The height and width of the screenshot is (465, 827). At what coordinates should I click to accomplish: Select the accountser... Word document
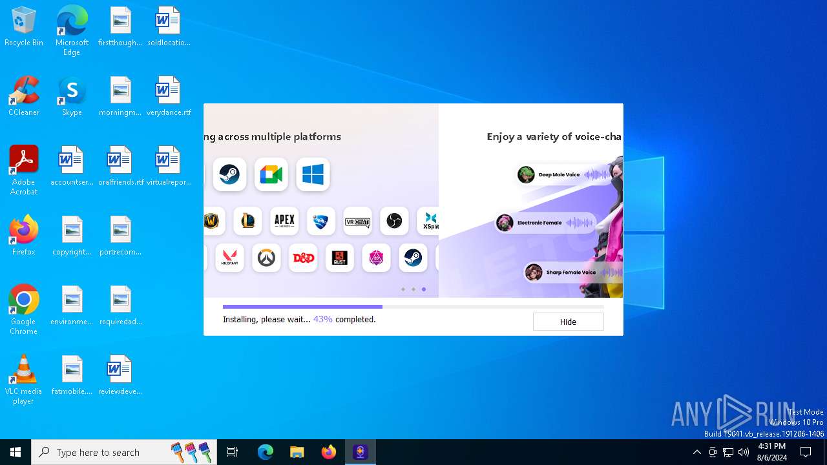72,167
